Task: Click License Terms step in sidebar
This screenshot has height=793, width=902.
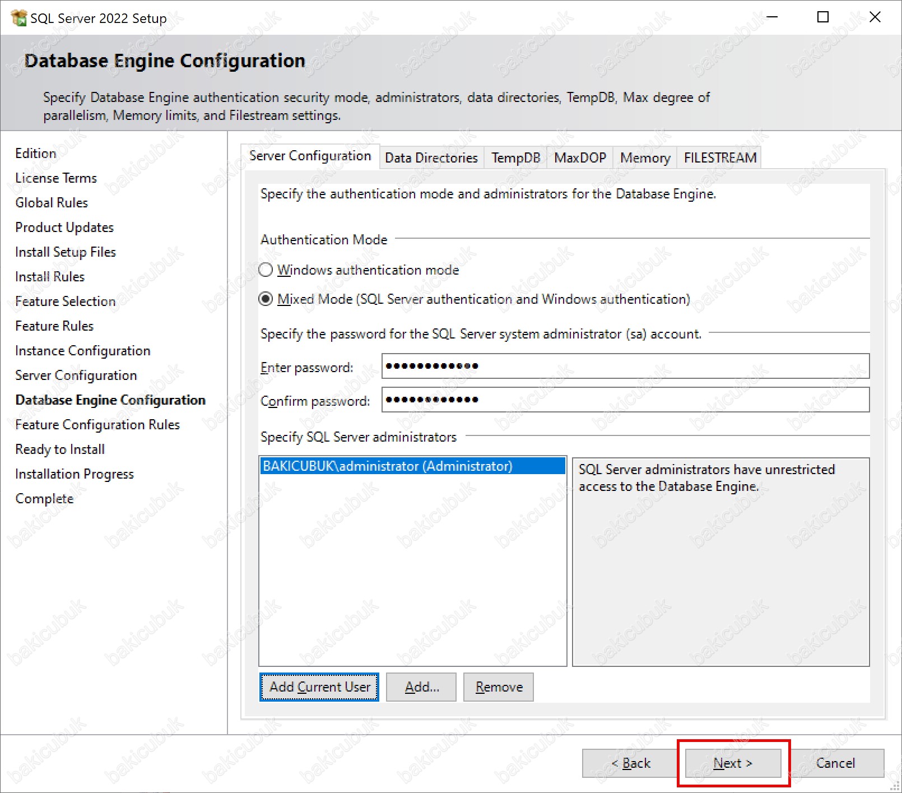Action: pos(56,178)
